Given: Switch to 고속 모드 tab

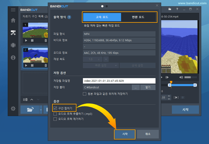Looking at the screenshot, I should point(102,17).
